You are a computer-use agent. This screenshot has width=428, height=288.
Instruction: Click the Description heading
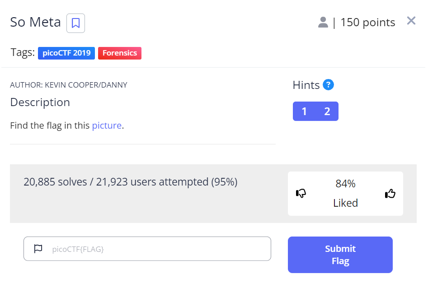point(40,102)
